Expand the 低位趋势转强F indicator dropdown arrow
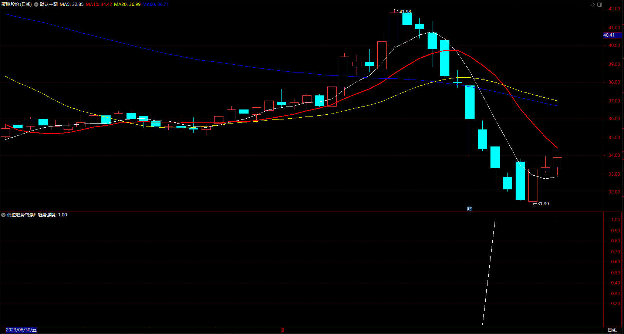 coord(3,215)
